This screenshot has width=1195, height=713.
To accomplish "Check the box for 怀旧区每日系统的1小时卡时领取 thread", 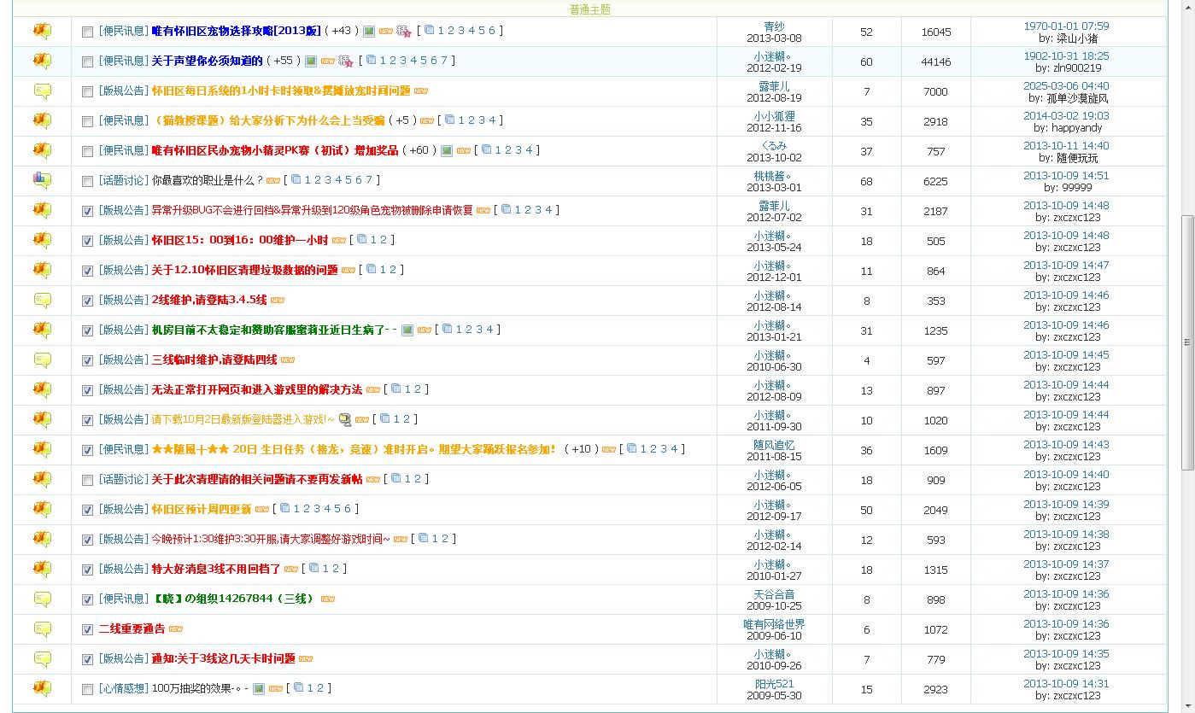I will pyautogui.click(x=87, y=91).
